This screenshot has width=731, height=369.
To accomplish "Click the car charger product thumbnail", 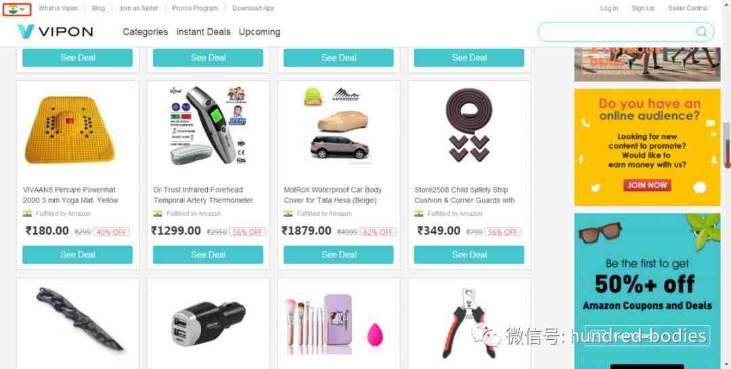I will [x=208, y=323].
